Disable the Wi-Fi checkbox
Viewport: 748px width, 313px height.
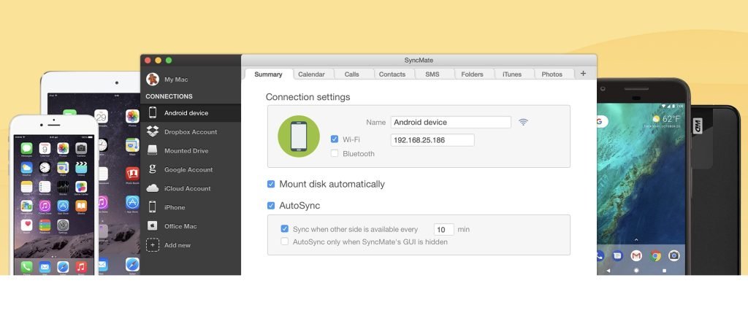coord(335,139)
